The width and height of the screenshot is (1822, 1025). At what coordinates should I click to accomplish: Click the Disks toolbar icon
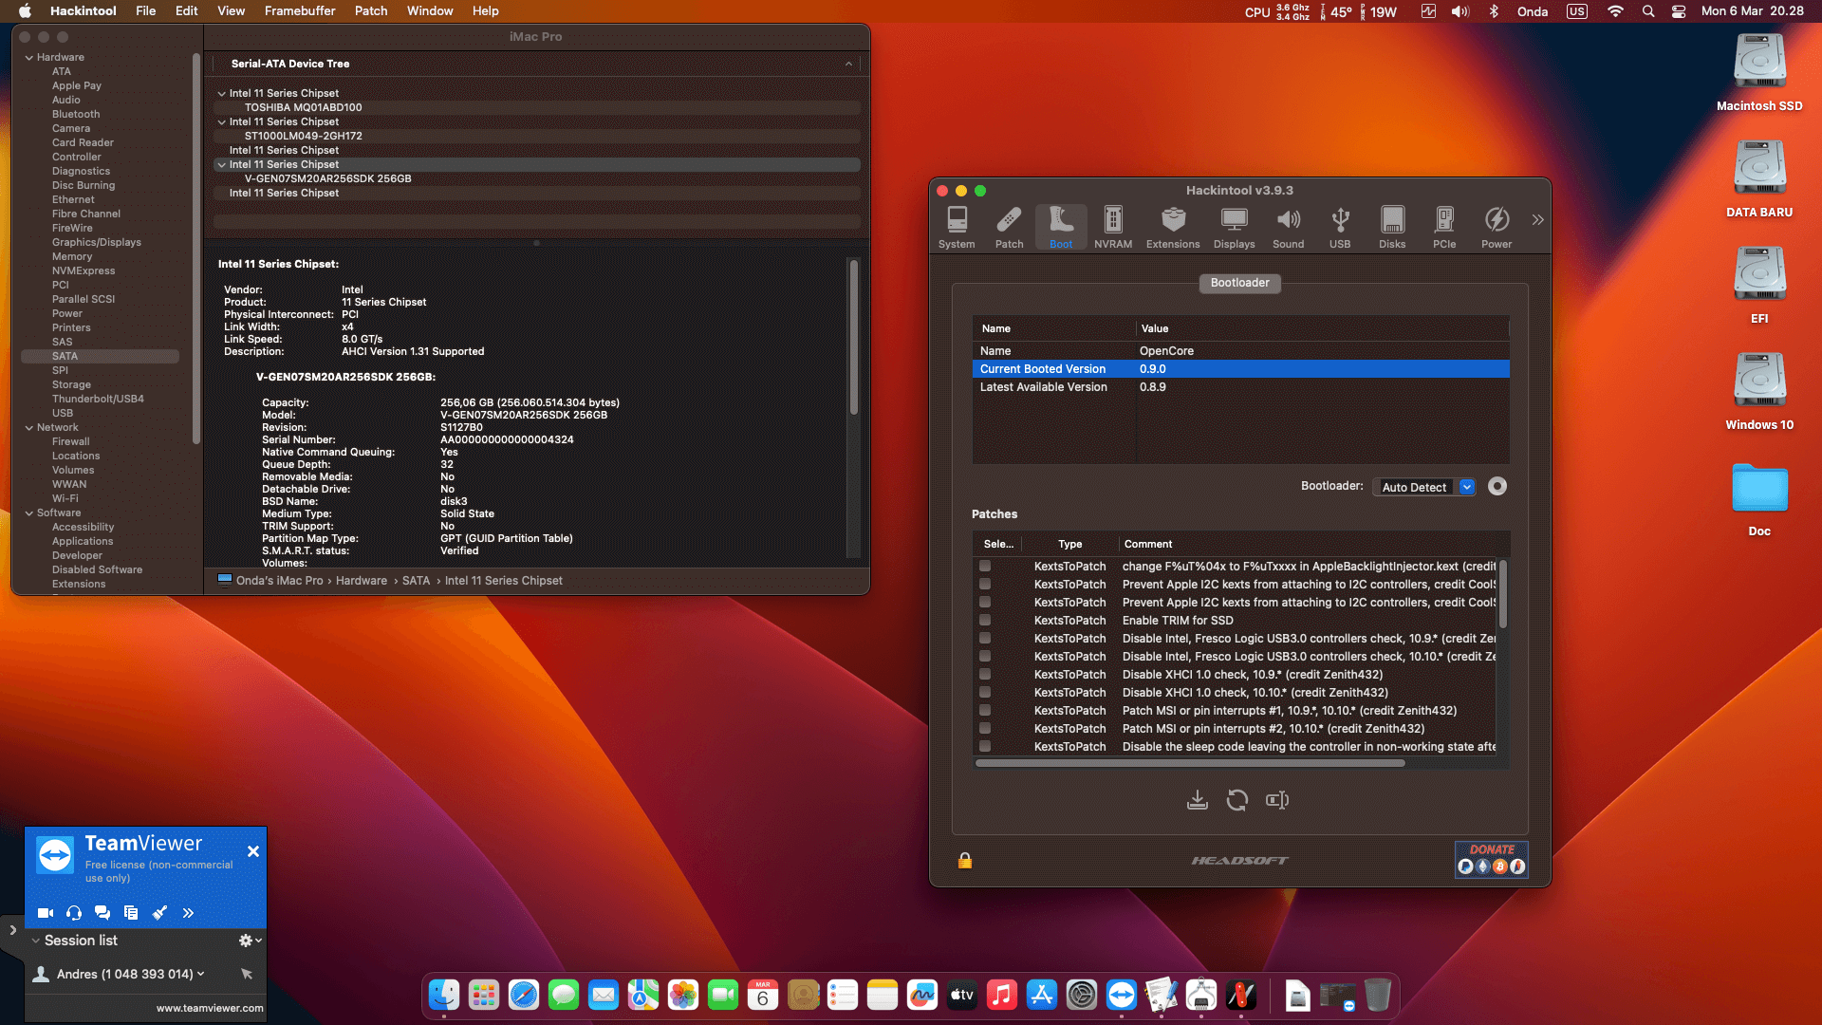[1392, 227]
